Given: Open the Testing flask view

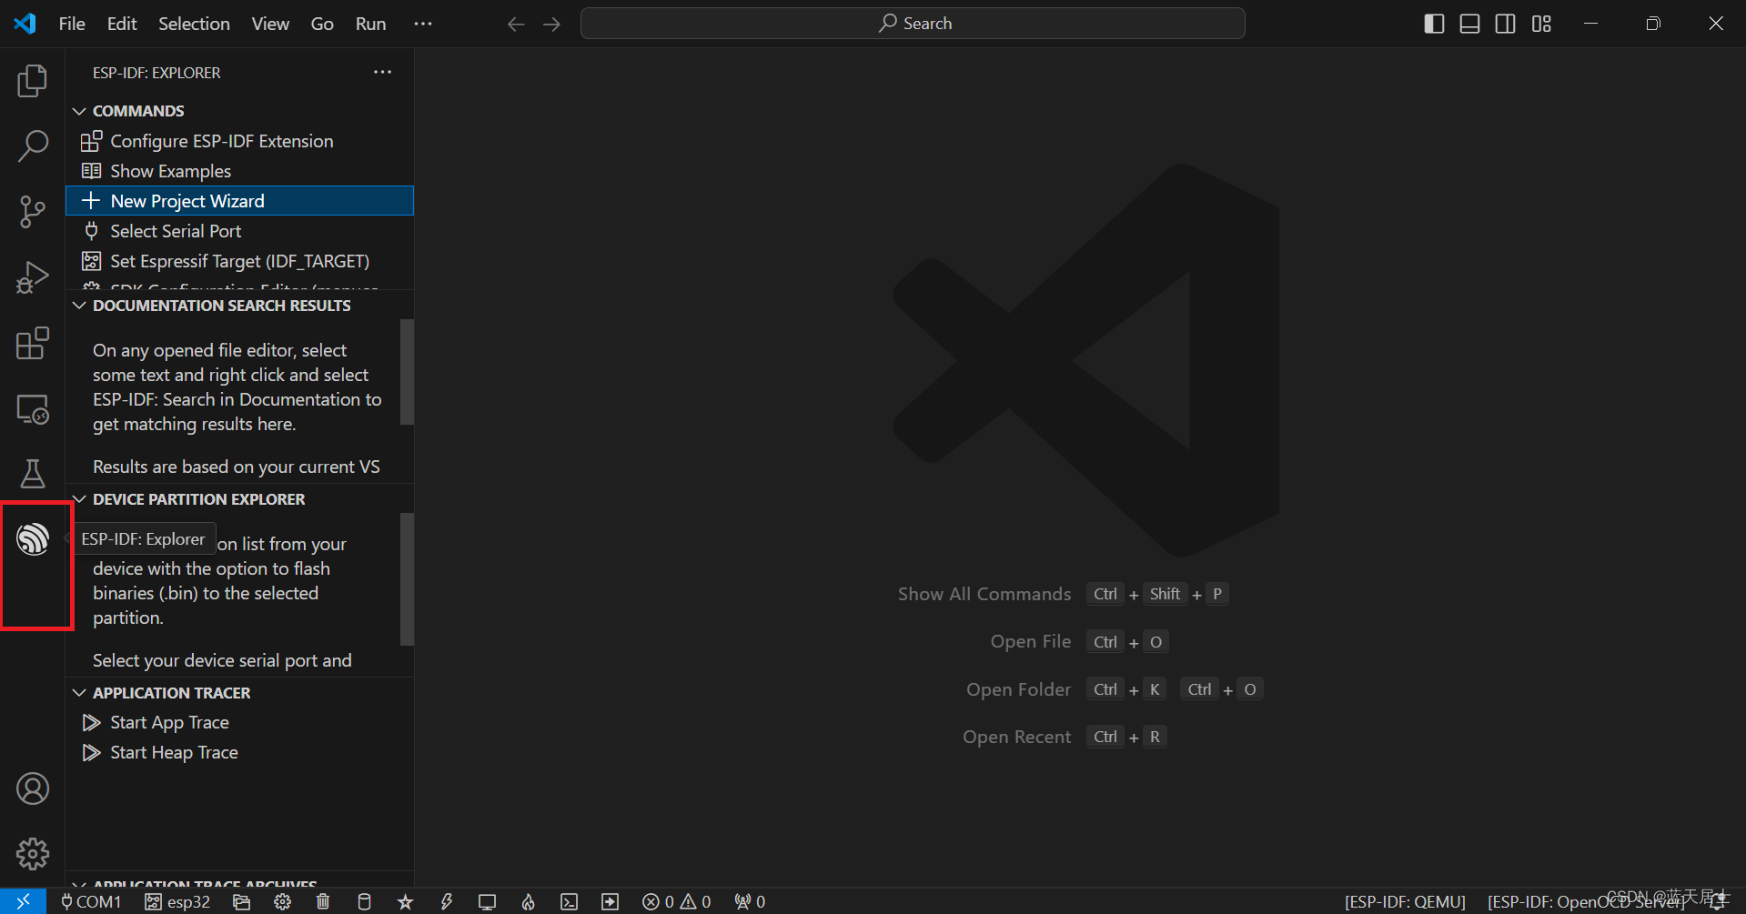Looking at the screenshot, I should [33, 474].
